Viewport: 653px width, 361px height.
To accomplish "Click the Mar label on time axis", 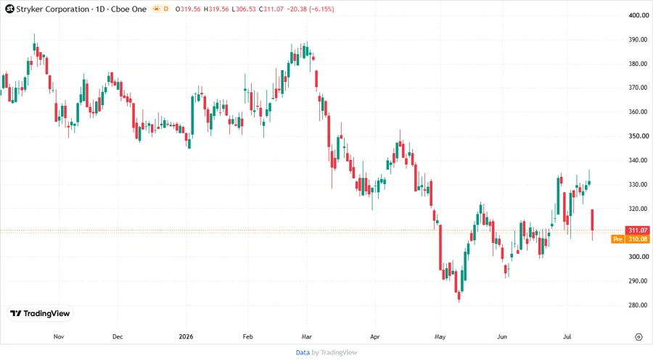I will point(306,336).
